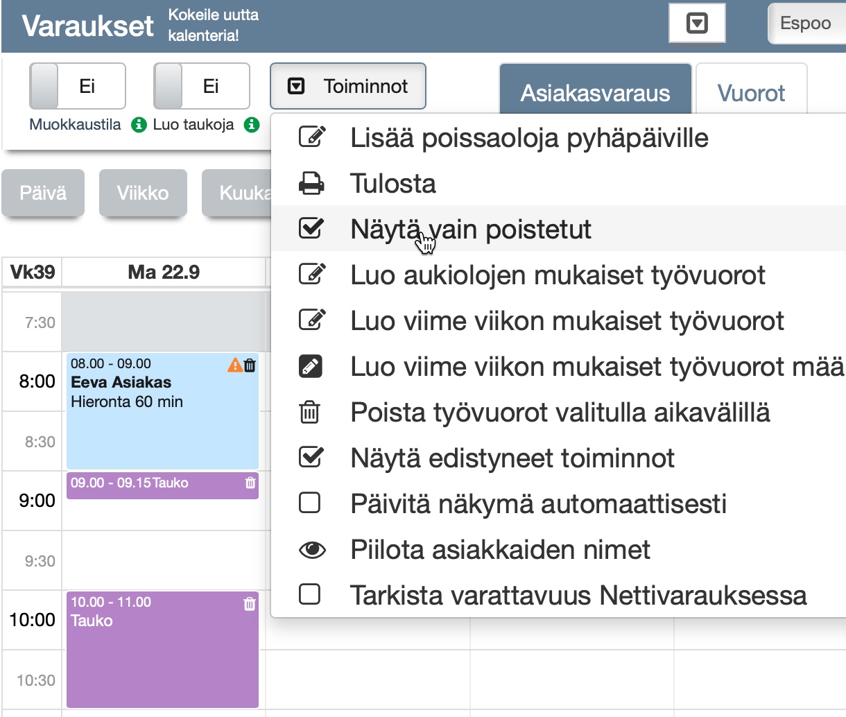The image size is (846, 717).
Task: Toggle the Muokkaustila switch
Action: [77, 87]
